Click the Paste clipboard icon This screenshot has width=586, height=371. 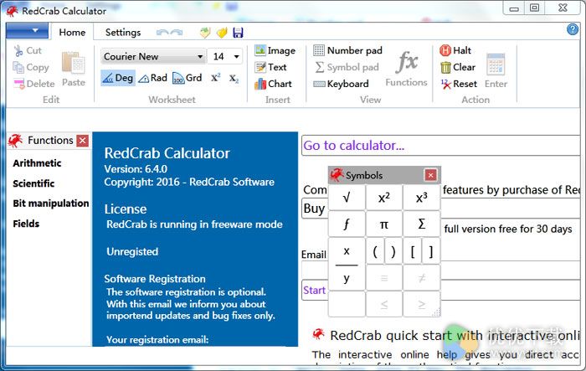tap(74, 62)
